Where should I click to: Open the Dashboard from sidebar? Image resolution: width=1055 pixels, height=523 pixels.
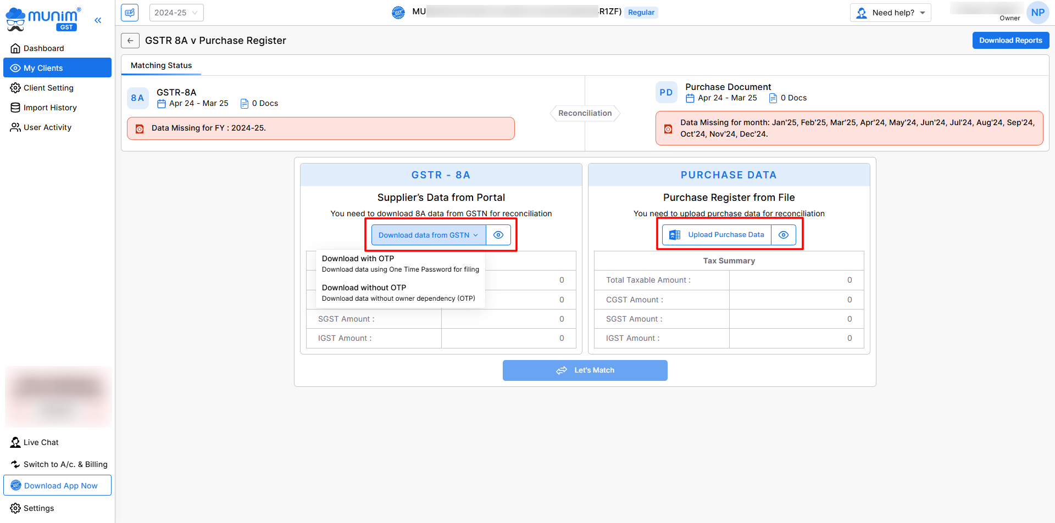pos(43,48)
